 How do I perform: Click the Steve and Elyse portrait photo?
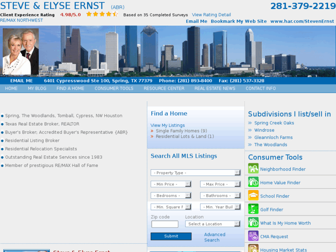pyautogui.click(x=21, y=51)
